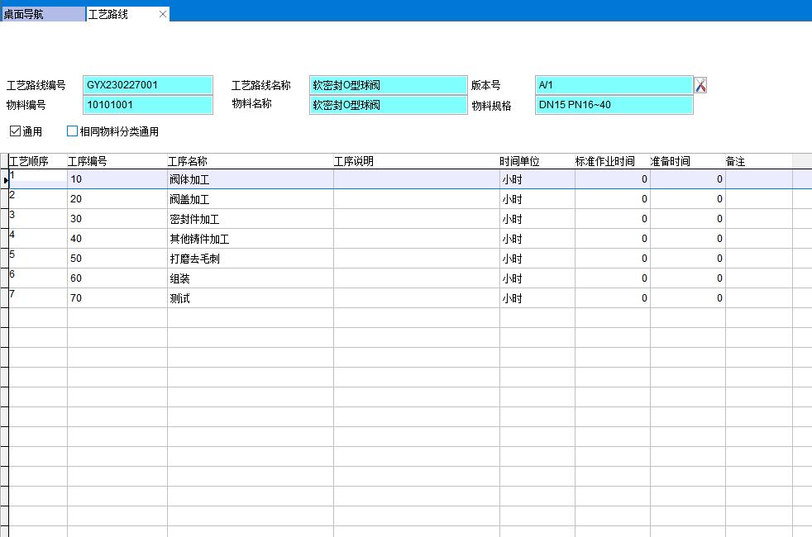This screenshot has width=812, height=537.
Task: Open the 时间单位 cell for 阀体加工
Action: (537, 179)
